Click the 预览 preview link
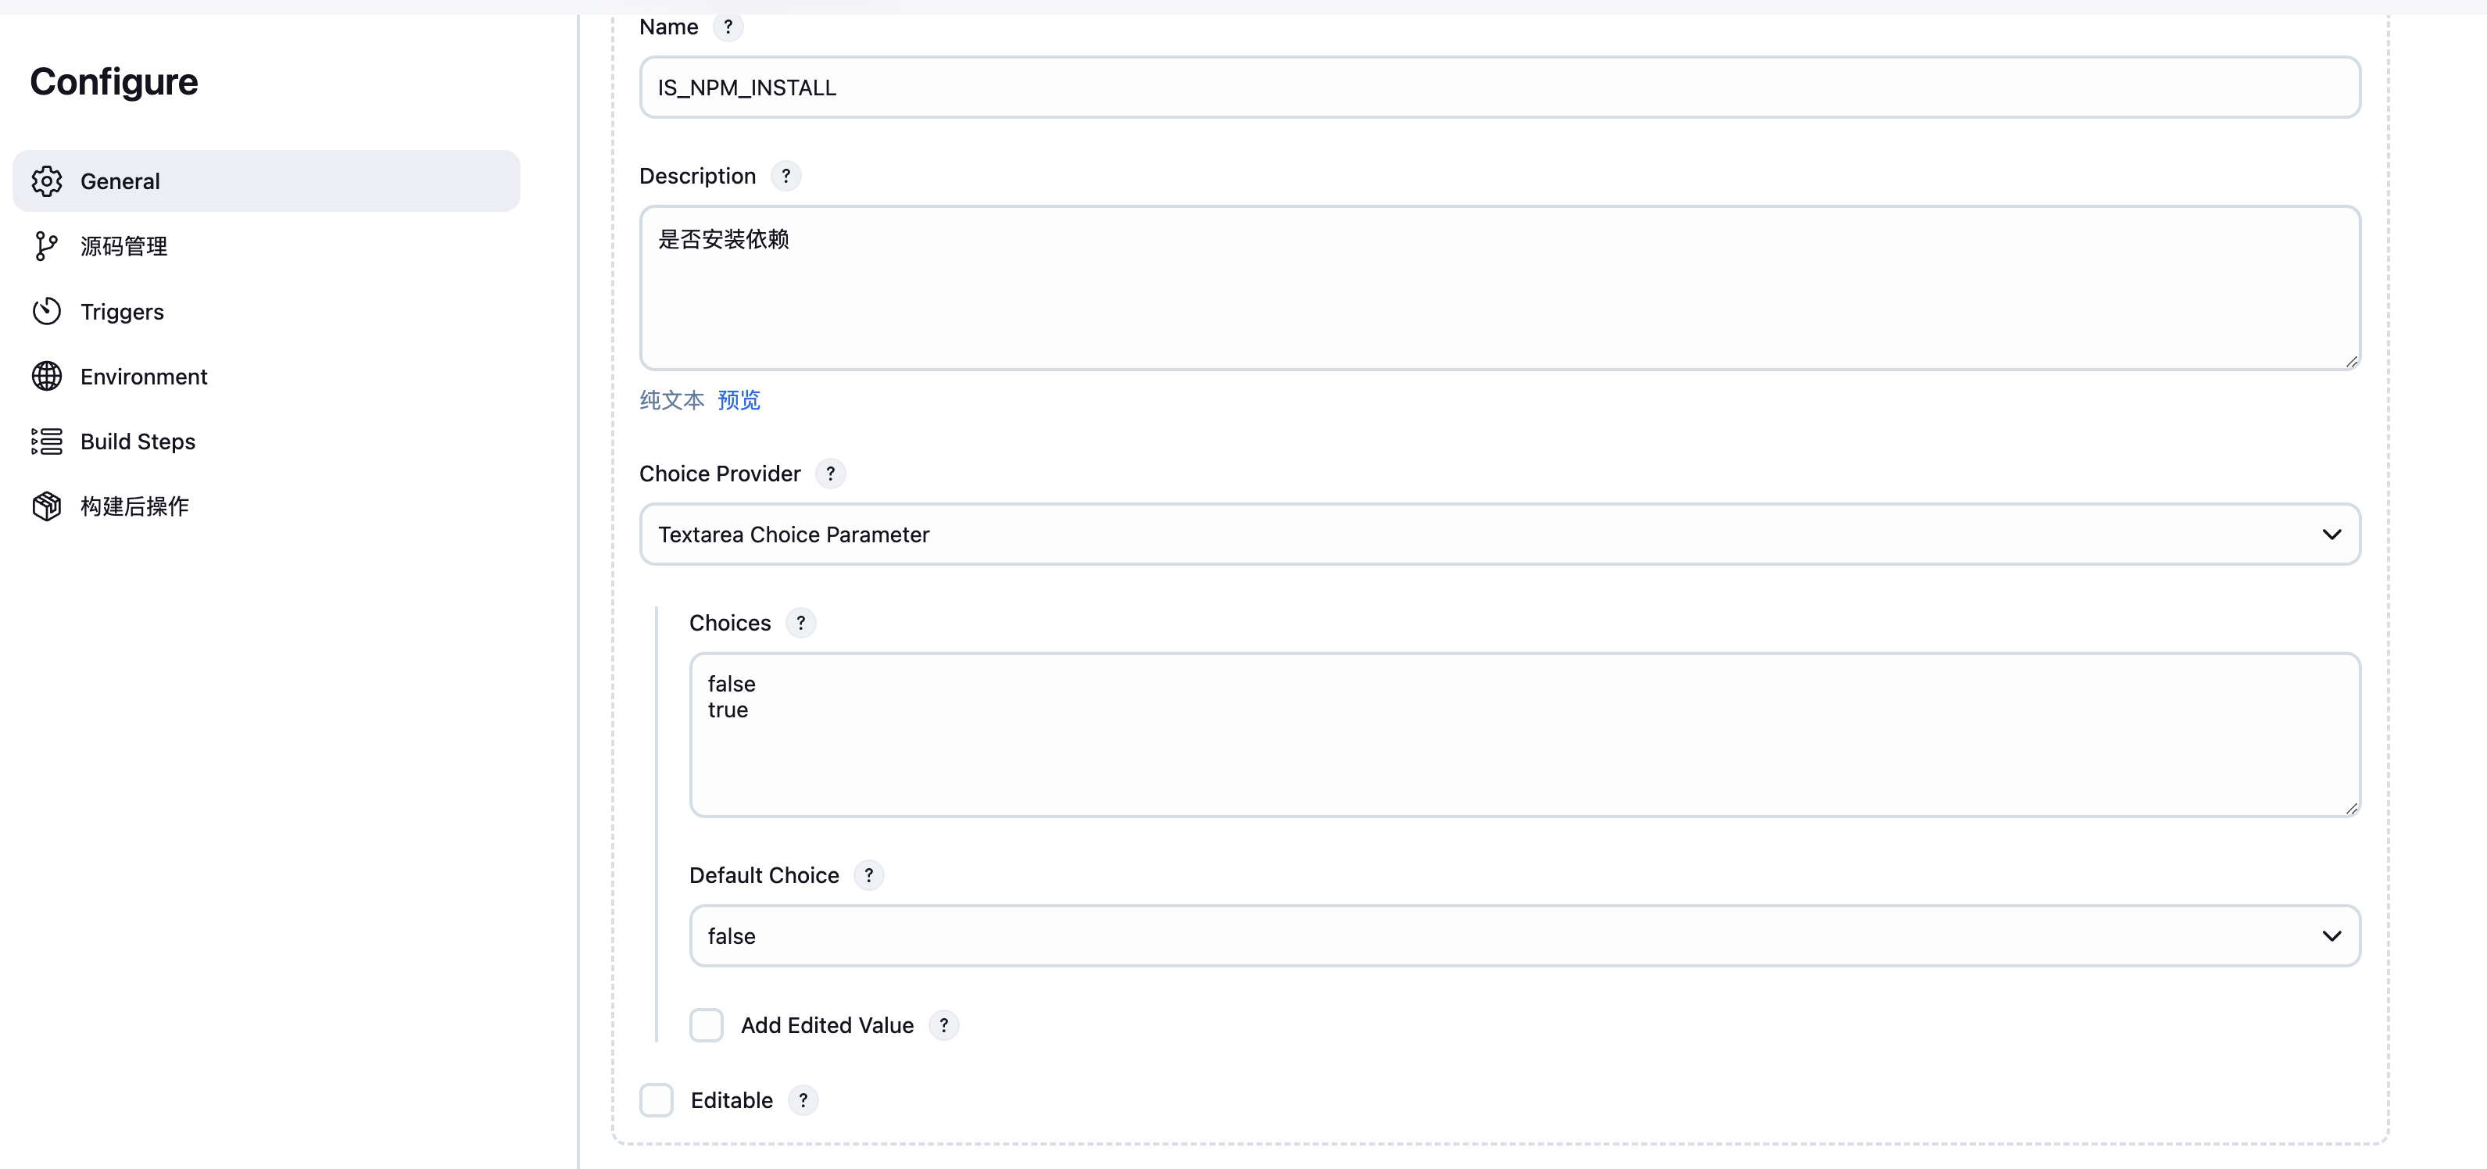Image resolution: width=2487 pixels, height=1169 pixels. click(x=739, y=401)
